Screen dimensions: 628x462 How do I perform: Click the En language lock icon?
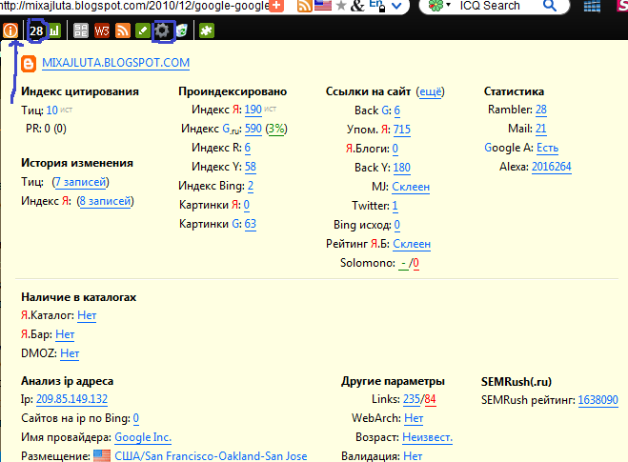tap(376, 5)
